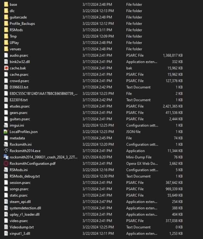Click the cache.psarc file name
The image size is (203, 239).
pyautogui.click(x=19, y=74)
